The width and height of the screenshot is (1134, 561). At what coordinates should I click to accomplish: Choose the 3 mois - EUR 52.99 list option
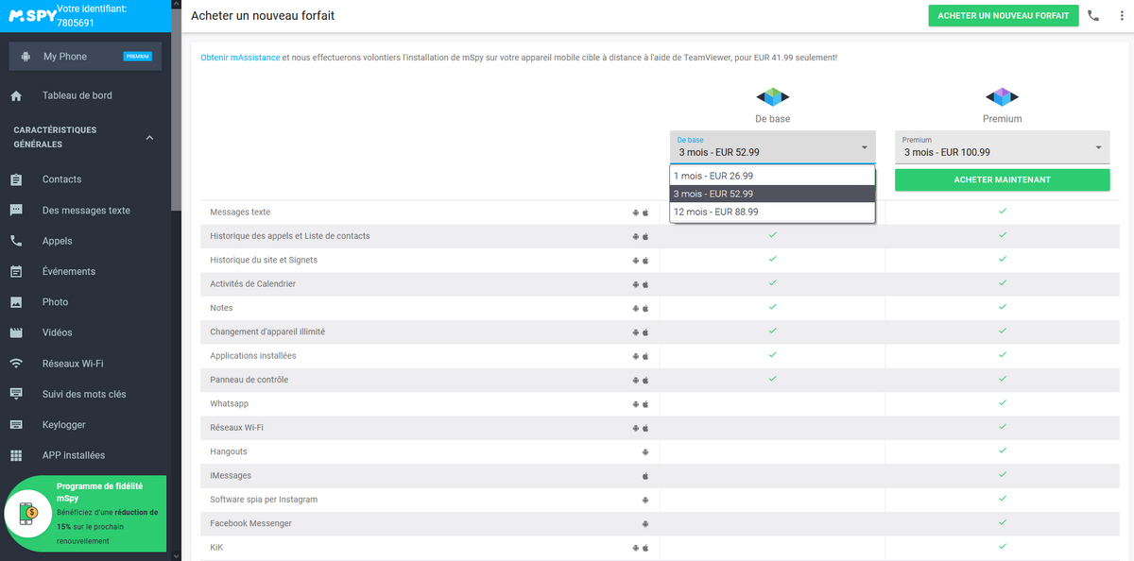[772, 194]
